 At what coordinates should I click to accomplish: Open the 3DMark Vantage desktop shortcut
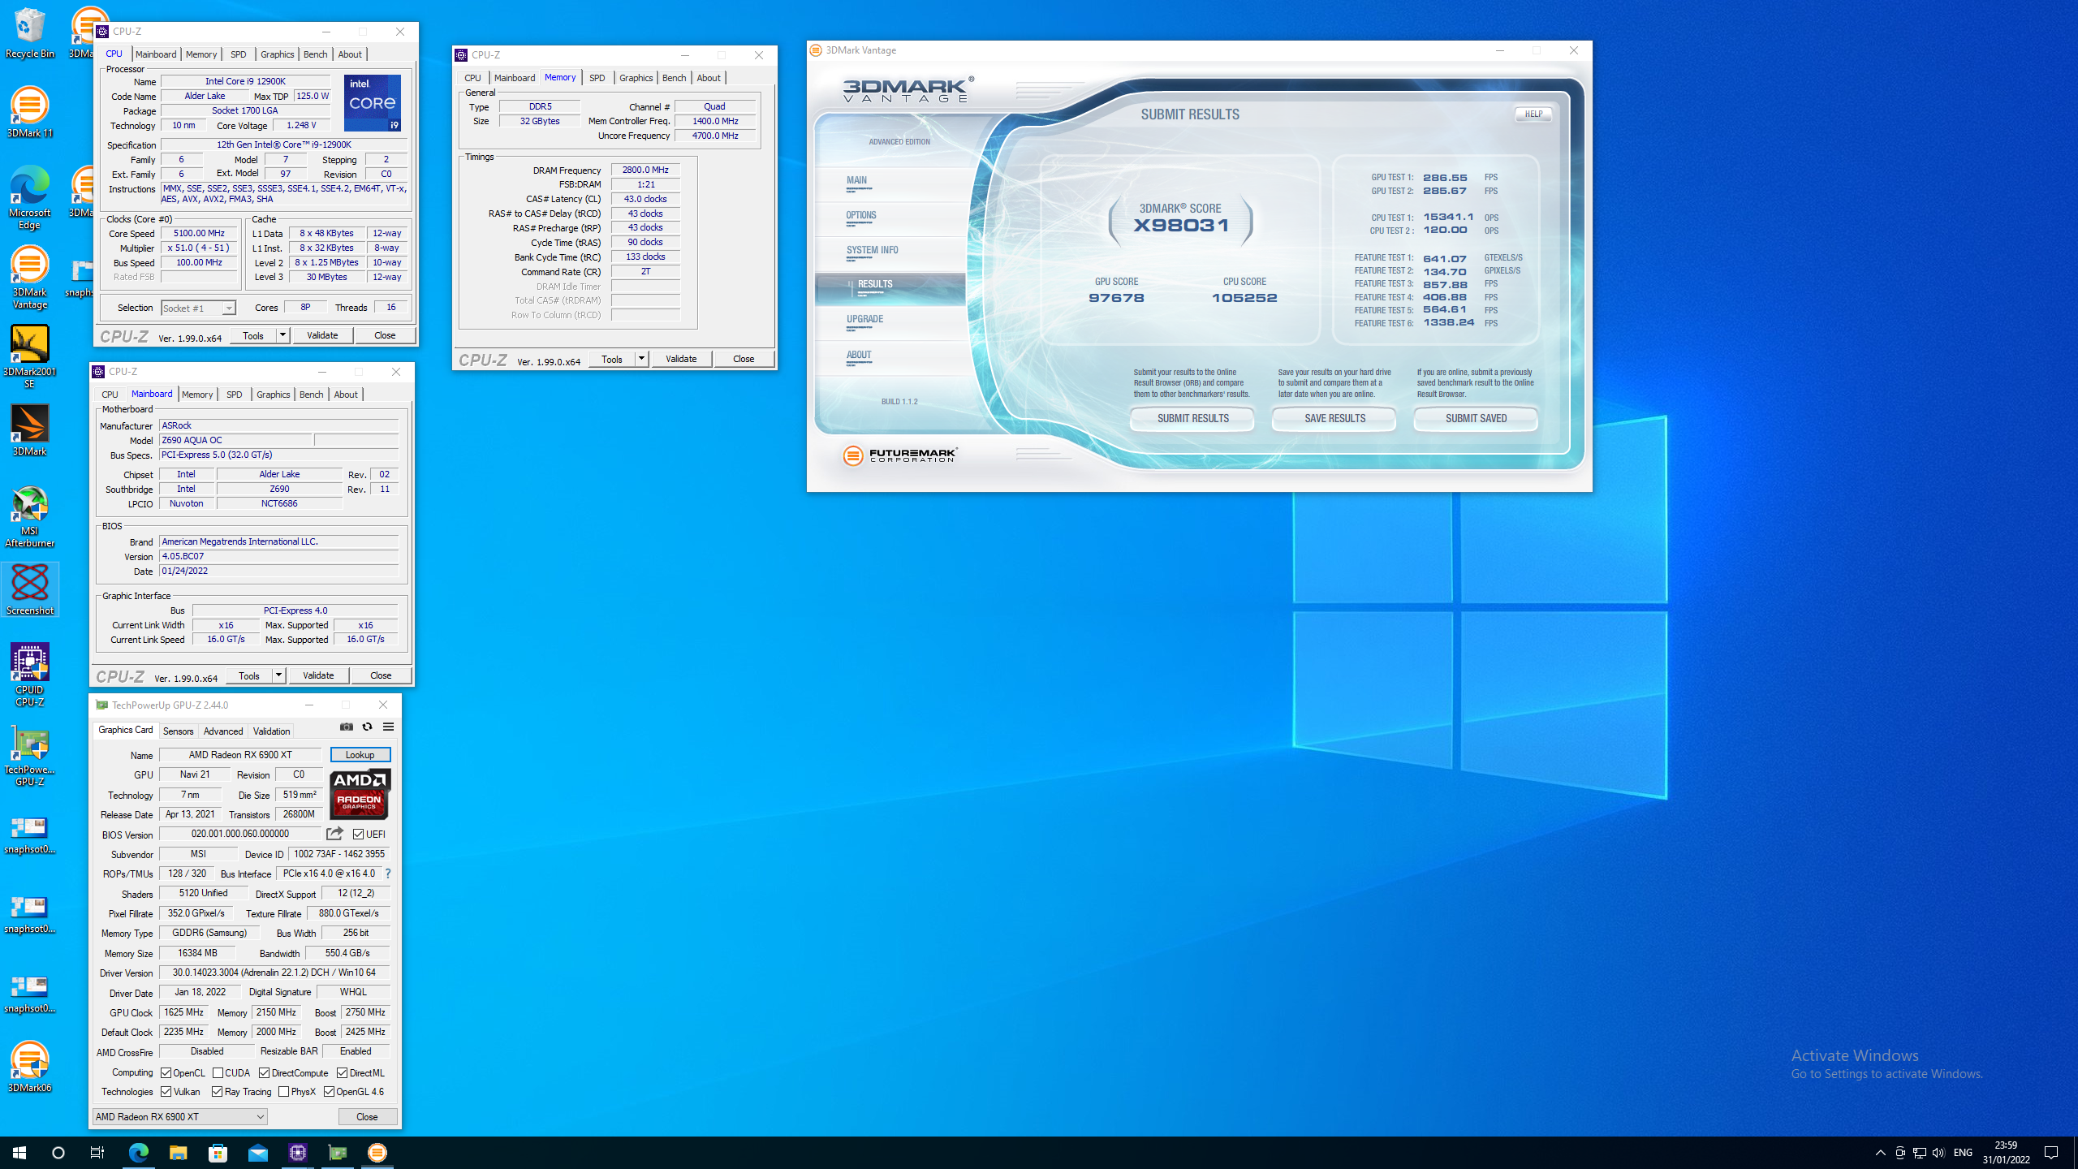click(29, 278)
